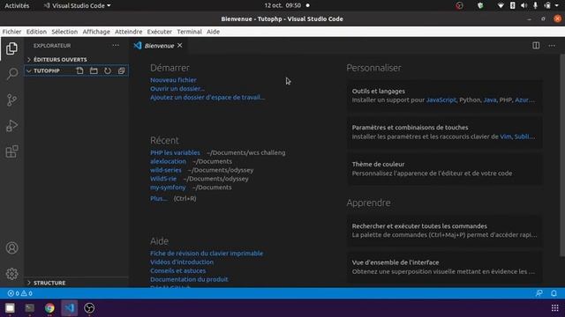Open the volume icon in top bar
This screenshot has width=565, height=317.
pyautogui.click(x=524, y=5)
